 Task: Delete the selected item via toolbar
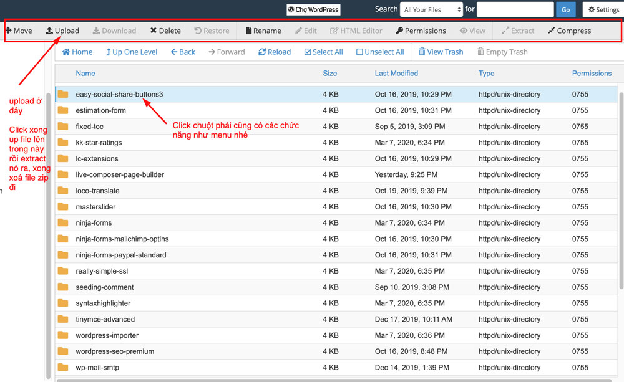pos(165,31)
